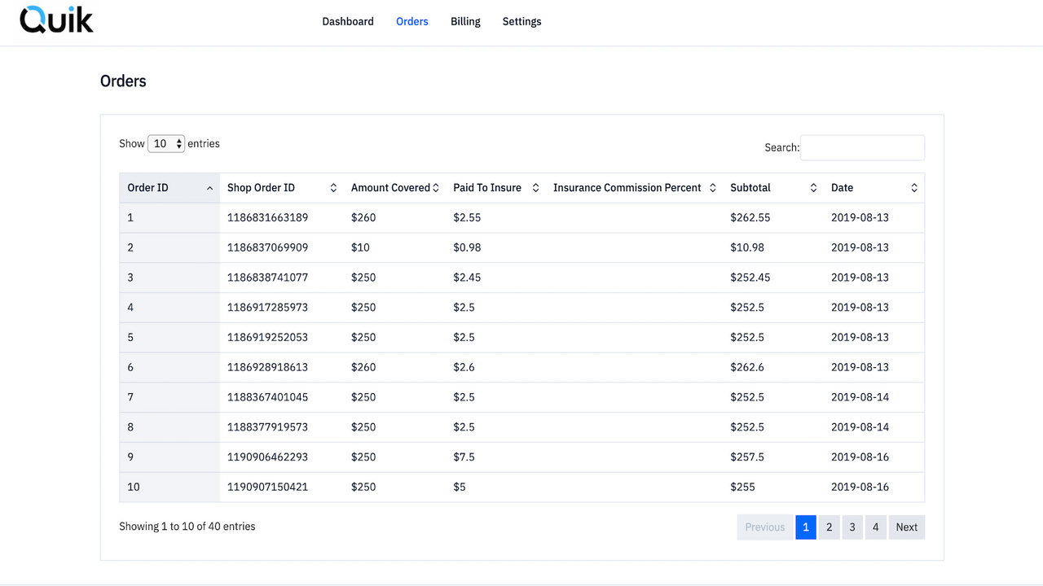Click the Next pagination button

(907, 527)
